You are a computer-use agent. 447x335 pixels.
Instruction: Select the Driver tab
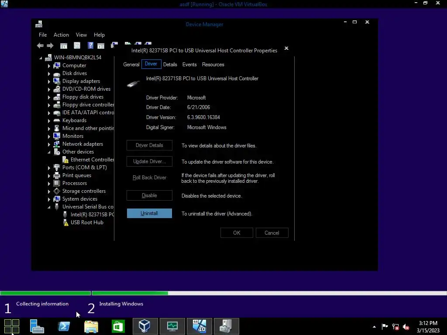[151, 64]
